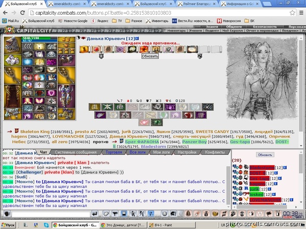Open the Разное bookmarks folder
Viewport: 306px width, 229px height.
click(x=134, y=21)
